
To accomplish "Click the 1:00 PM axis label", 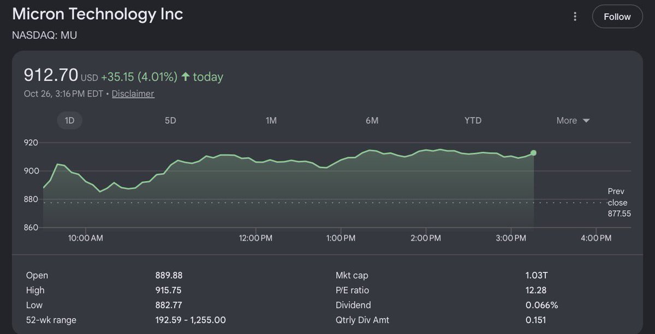I will [x=341, y=238].
